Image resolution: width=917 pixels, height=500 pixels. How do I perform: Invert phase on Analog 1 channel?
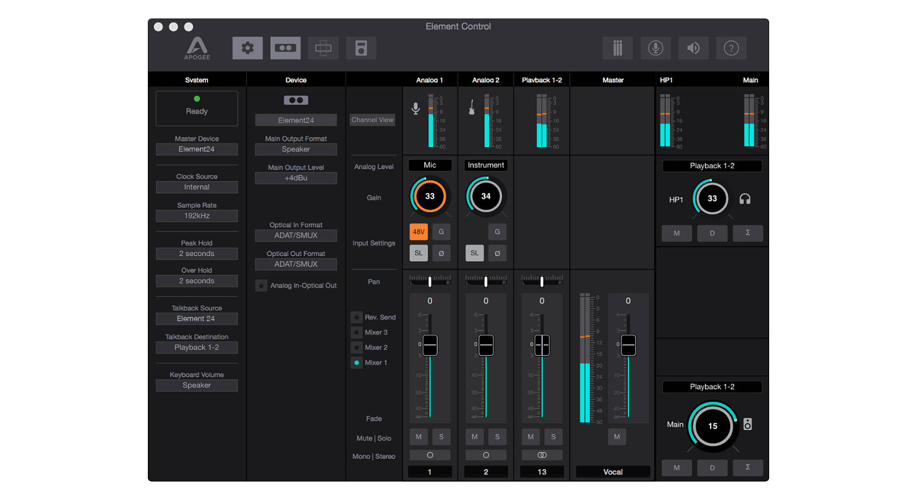click(x=441, y=253)
